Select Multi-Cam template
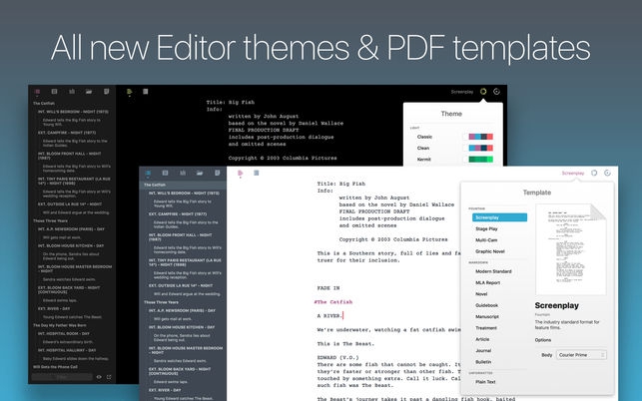The image size is (642, 401). pyautogui.click(x=486, y=240)
